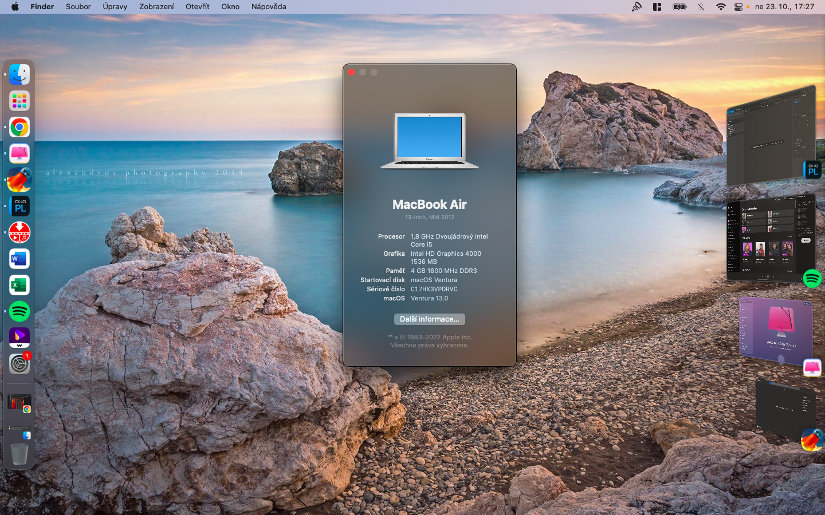Click the text 13-inch, Mid 2012
The width and height of the screenshot is (825, 515).
tap(430, 217)
